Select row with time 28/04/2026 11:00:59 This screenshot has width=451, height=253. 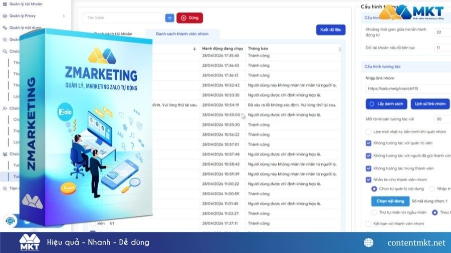point(220,194)
